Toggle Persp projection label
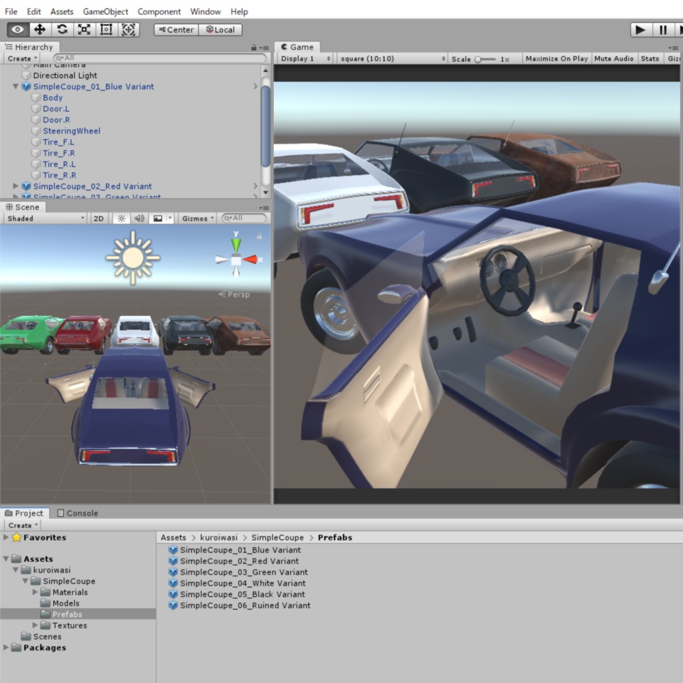Image resolution: width=683 pixels, height=683 pixels. coord(234,295)
